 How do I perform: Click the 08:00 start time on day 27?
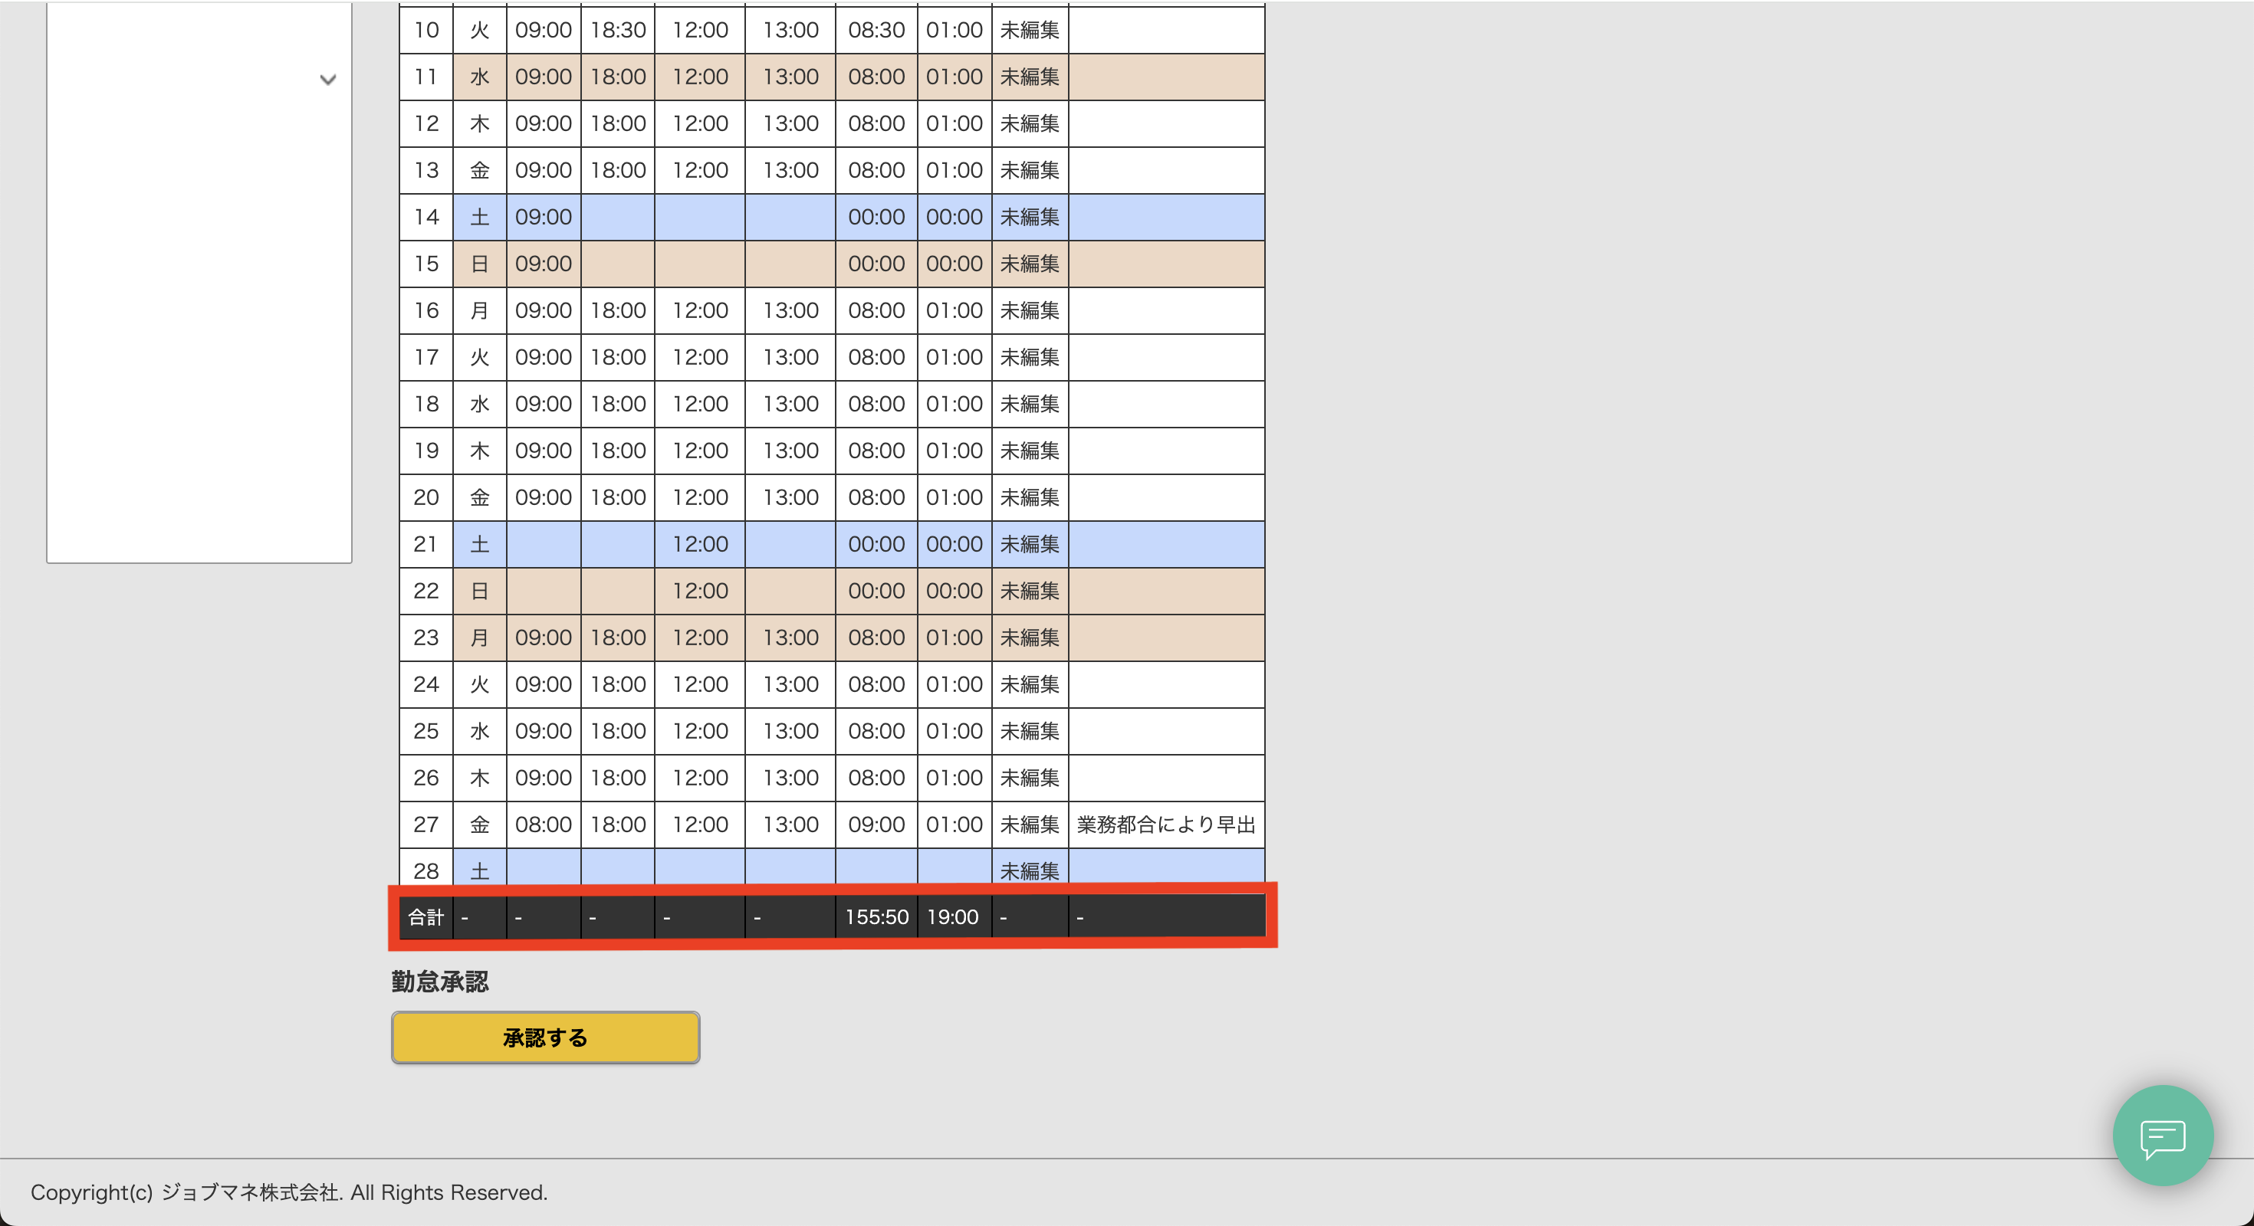(543, 824)
